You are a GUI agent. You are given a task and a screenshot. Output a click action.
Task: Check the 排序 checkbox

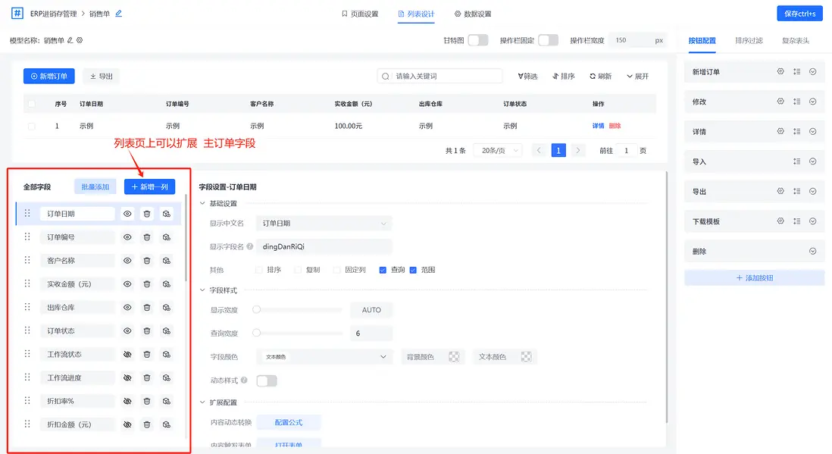coord(258,270)
